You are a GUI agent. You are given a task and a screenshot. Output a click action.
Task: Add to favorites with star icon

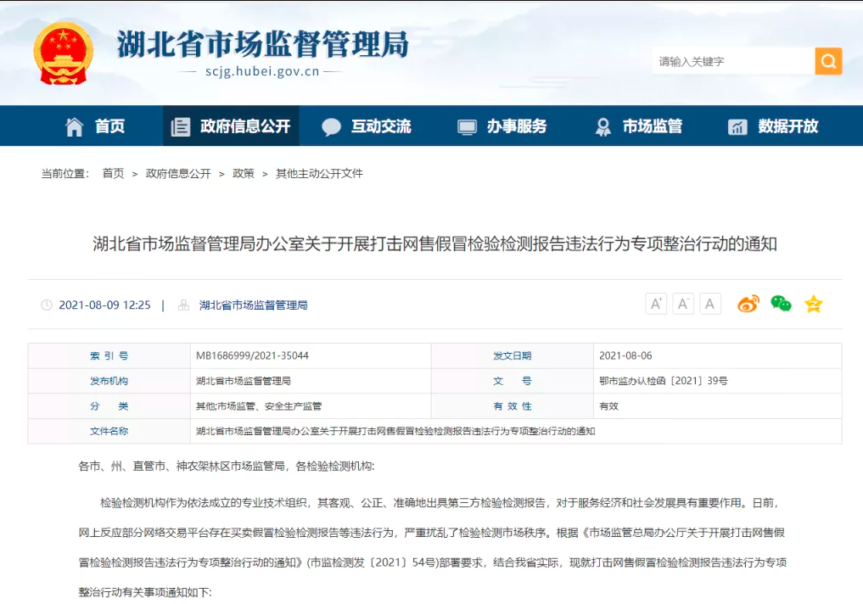(x=813, y=304)
